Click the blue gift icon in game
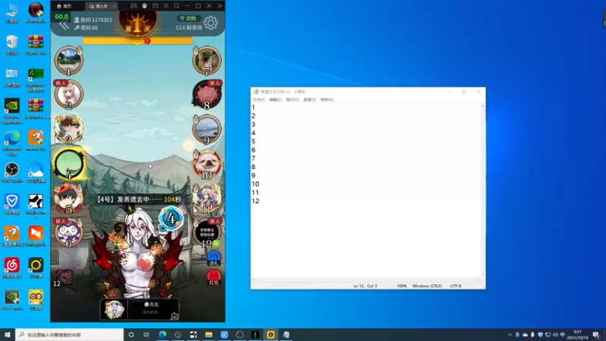 coord(214,258)
